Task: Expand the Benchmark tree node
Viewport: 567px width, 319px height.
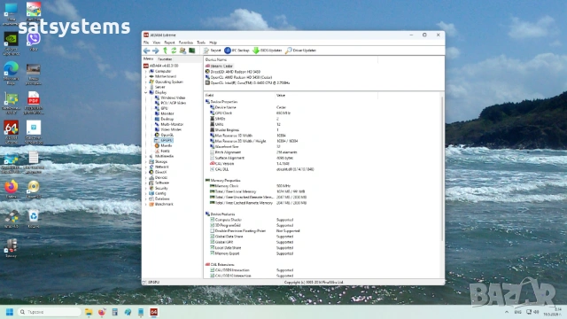Action: click(x=146, y=205)
